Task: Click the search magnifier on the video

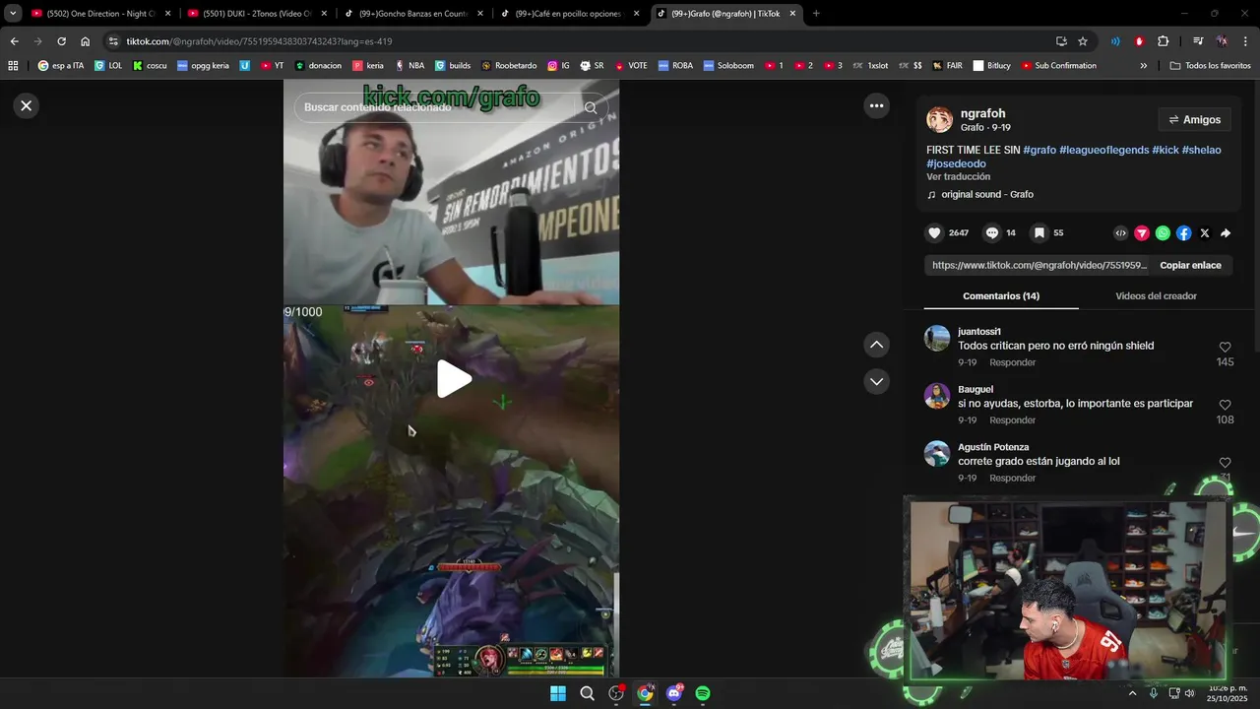Action: pyautogui.click(x=591, y=107)
